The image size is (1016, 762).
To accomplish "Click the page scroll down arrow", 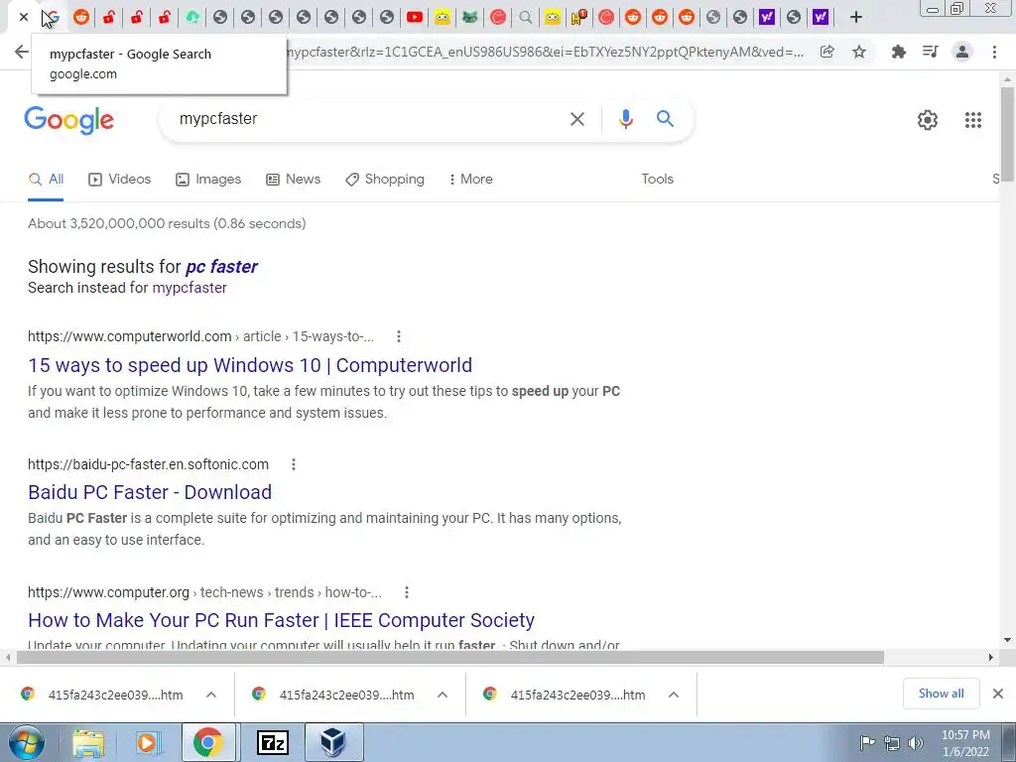I will click(x=1007, y=640).
